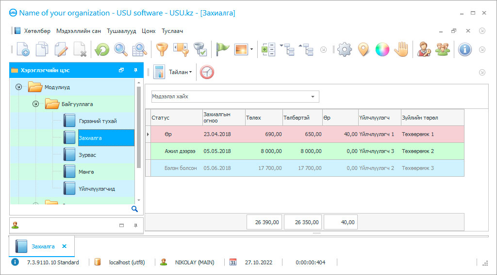Click the add new record icon
The image size is (497, 275).
point(23,49)
